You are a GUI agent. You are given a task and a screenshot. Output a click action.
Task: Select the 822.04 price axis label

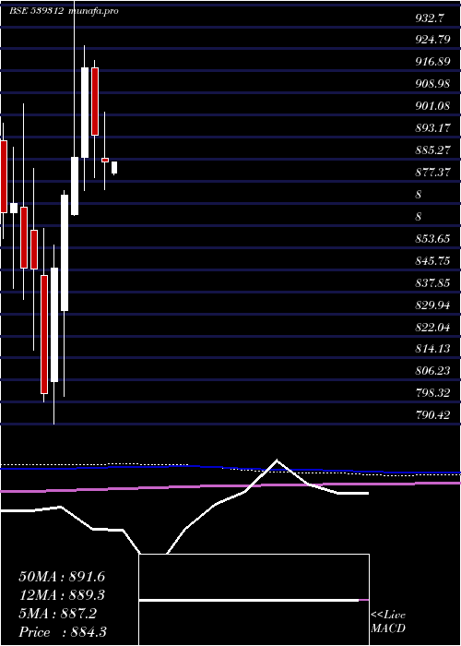click(x=432, y=327)
